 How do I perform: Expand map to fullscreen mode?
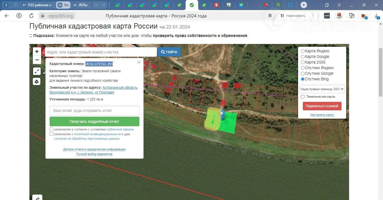(x=37, y=71)
